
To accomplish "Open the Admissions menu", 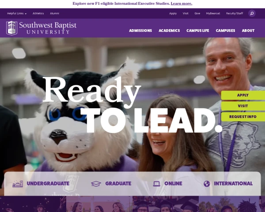I will coord(140,30).
